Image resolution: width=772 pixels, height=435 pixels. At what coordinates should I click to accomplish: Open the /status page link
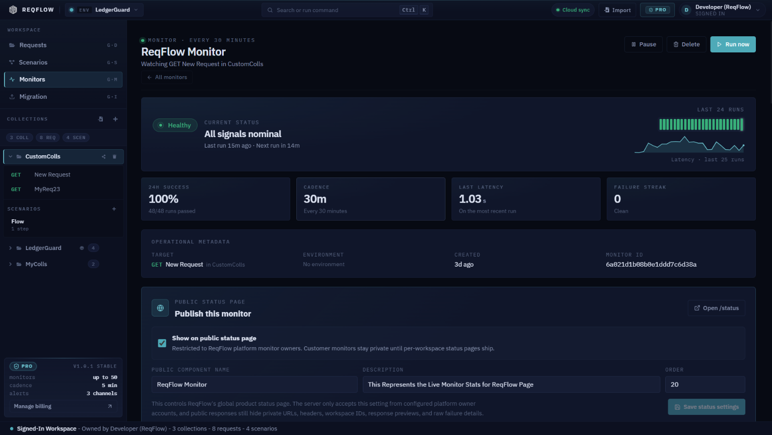click(x=717, y=308)
